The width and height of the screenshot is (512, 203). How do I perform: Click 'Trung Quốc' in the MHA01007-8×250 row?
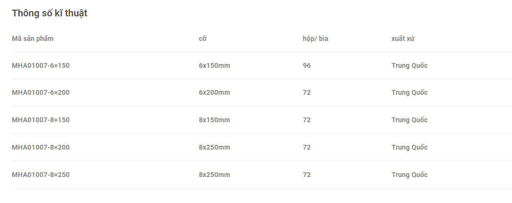(x=409, y=175)
